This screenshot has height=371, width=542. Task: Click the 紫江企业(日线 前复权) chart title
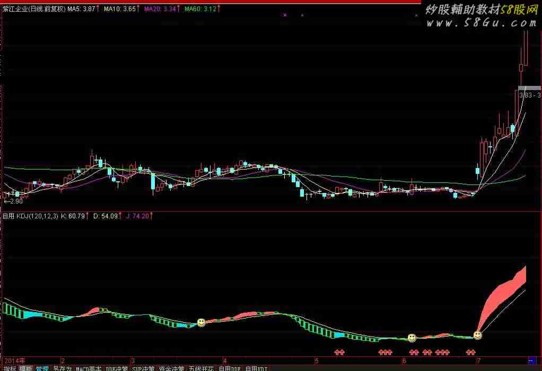[34, 9]
